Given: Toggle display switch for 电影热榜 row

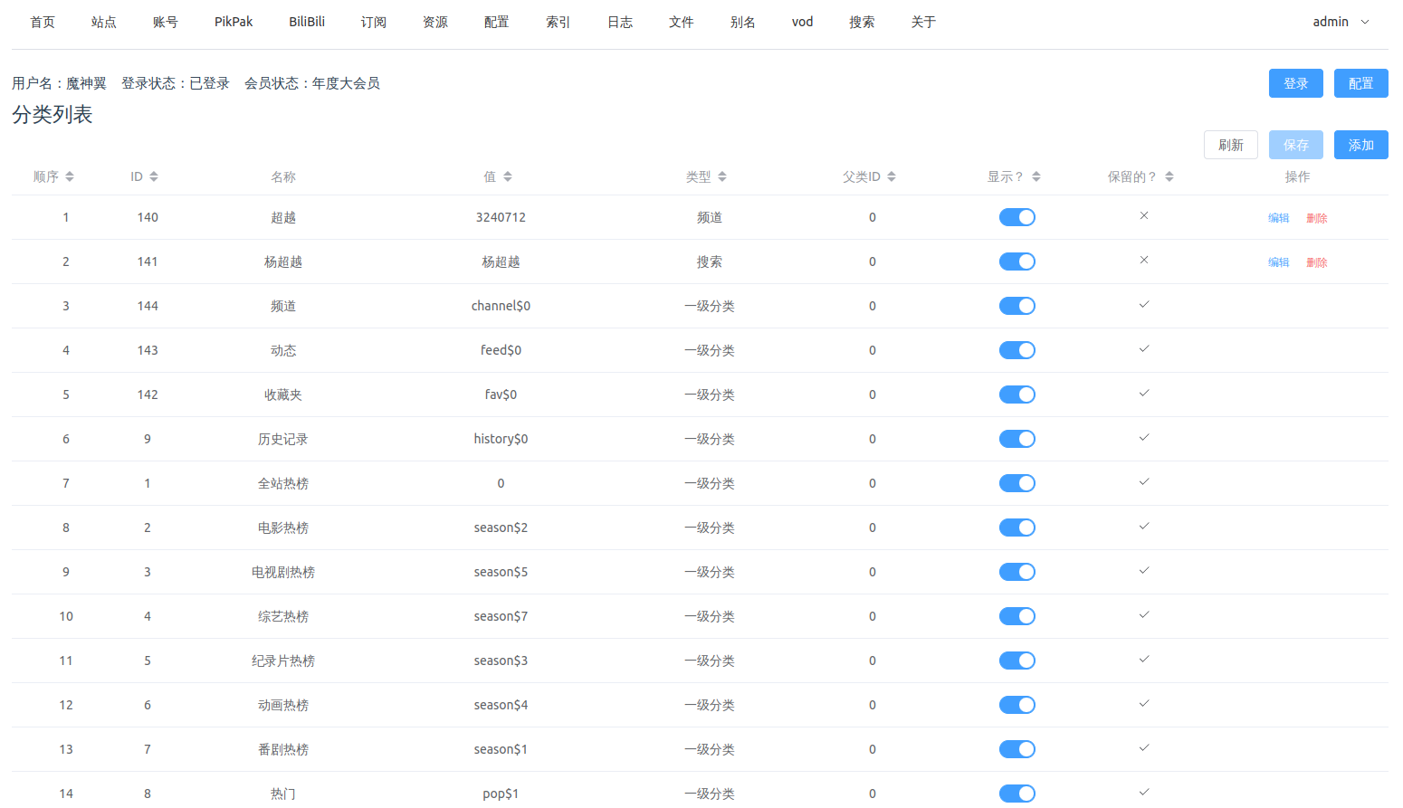Looking at the screenshot, I should point(1017,528).
